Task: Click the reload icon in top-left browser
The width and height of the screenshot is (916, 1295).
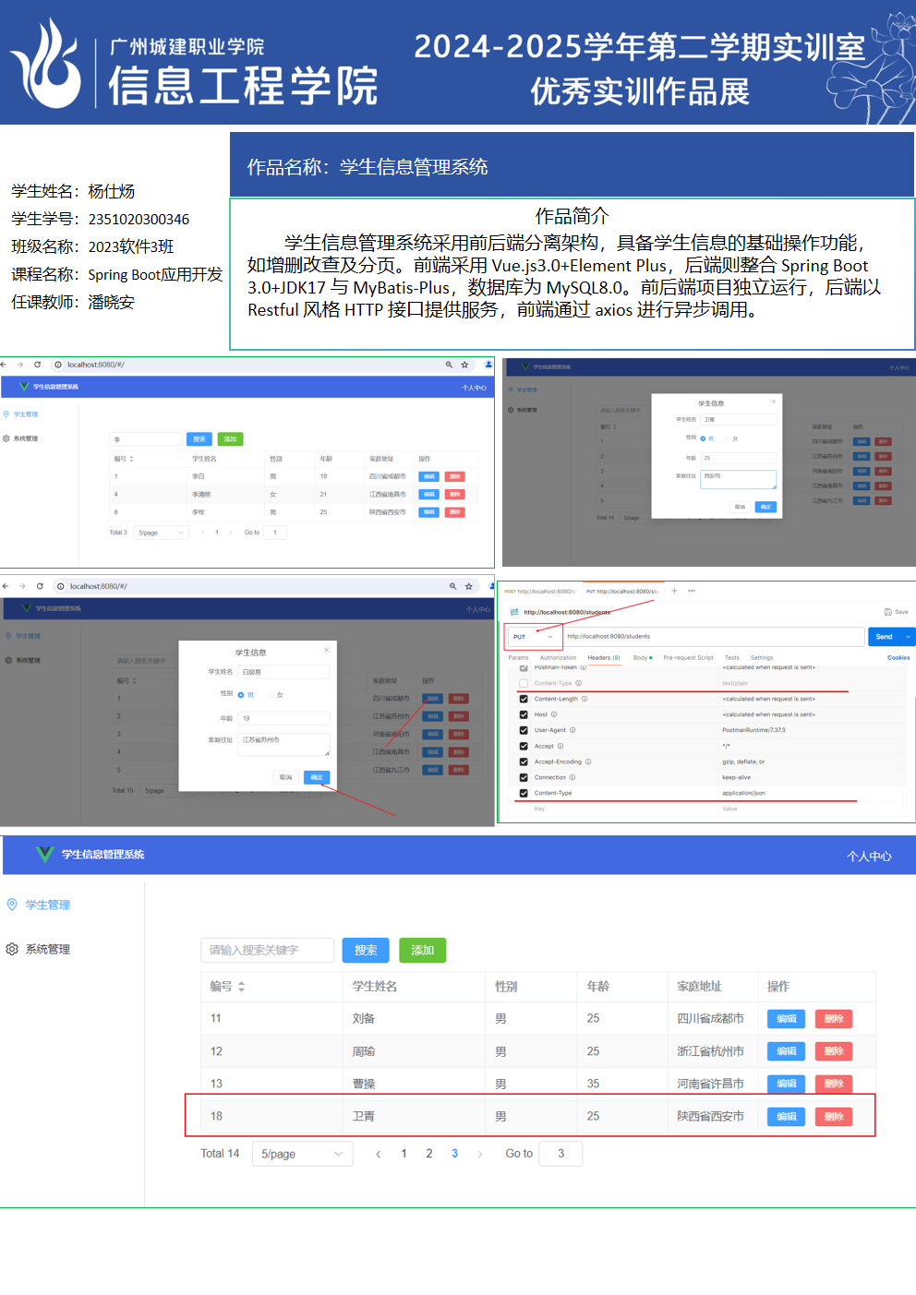Action: pos(37,365)
